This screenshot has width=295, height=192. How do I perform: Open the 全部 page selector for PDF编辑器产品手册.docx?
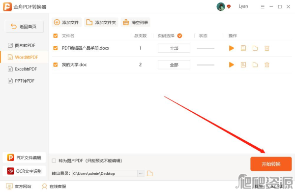point(174,48)
